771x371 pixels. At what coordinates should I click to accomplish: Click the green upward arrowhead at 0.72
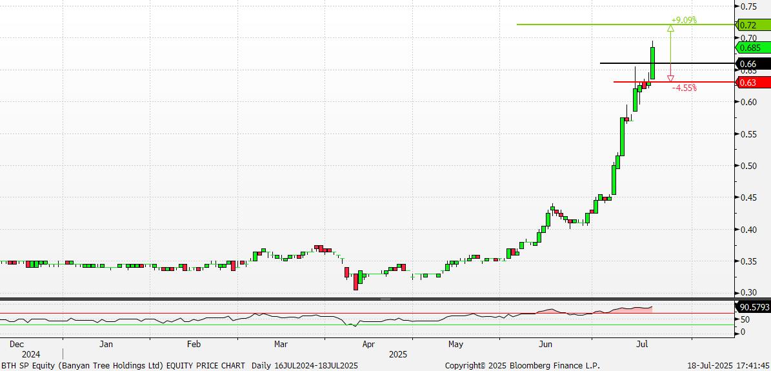pyautogui.click(x=670, y=28)
